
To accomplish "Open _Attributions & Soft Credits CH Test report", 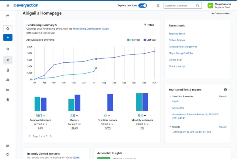I will tap(192, 132).
